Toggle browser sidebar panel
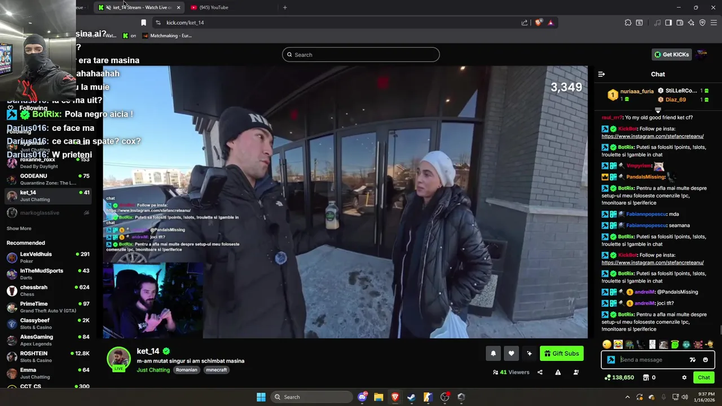The width and height of the screenshot is (722, 406). click(668, 23)
